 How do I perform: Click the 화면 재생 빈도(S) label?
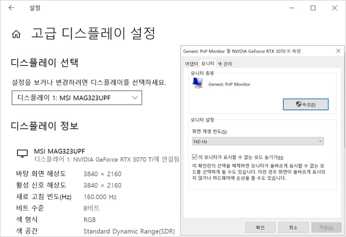tap(210, 132)
